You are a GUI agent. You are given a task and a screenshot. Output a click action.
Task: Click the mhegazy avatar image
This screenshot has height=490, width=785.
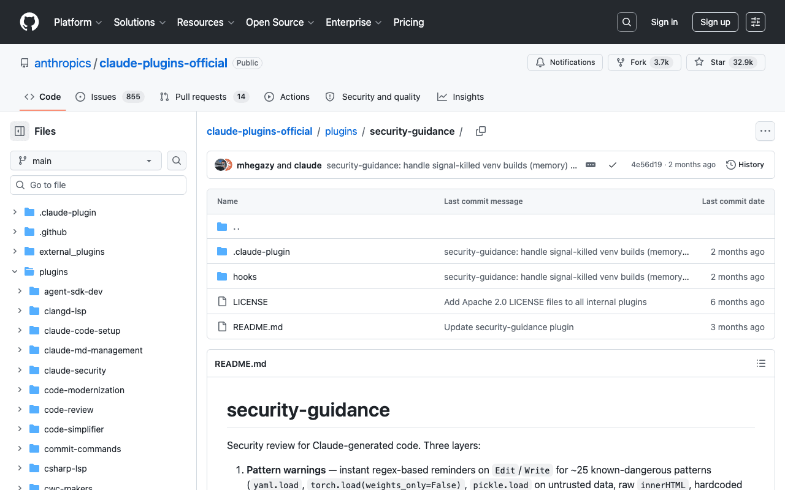tap(220, 165)
